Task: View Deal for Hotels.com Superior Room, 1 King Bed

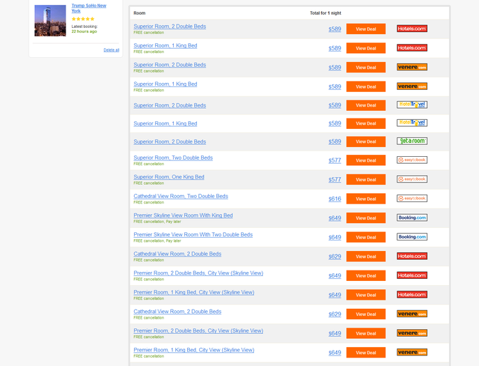Action: [x=366, y=48]
